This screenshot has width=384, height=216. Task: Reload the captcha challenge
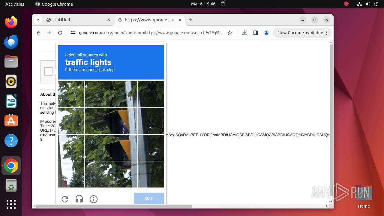(65, 199)
